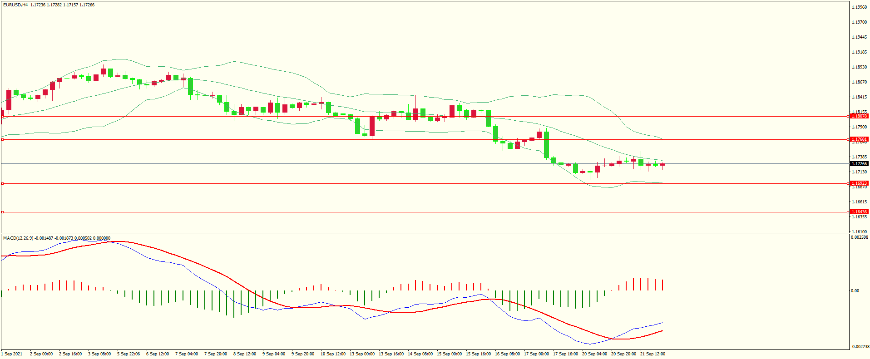
Task: Click the 13 Sep 16:00 time label
Action: pos(391,354)
